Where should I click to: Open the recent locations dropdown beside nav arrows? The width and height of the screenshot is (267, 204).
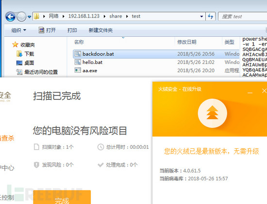(x=29, y=17)
